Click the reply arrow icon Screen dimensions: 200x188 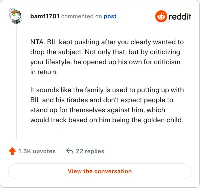coord(70,151)
